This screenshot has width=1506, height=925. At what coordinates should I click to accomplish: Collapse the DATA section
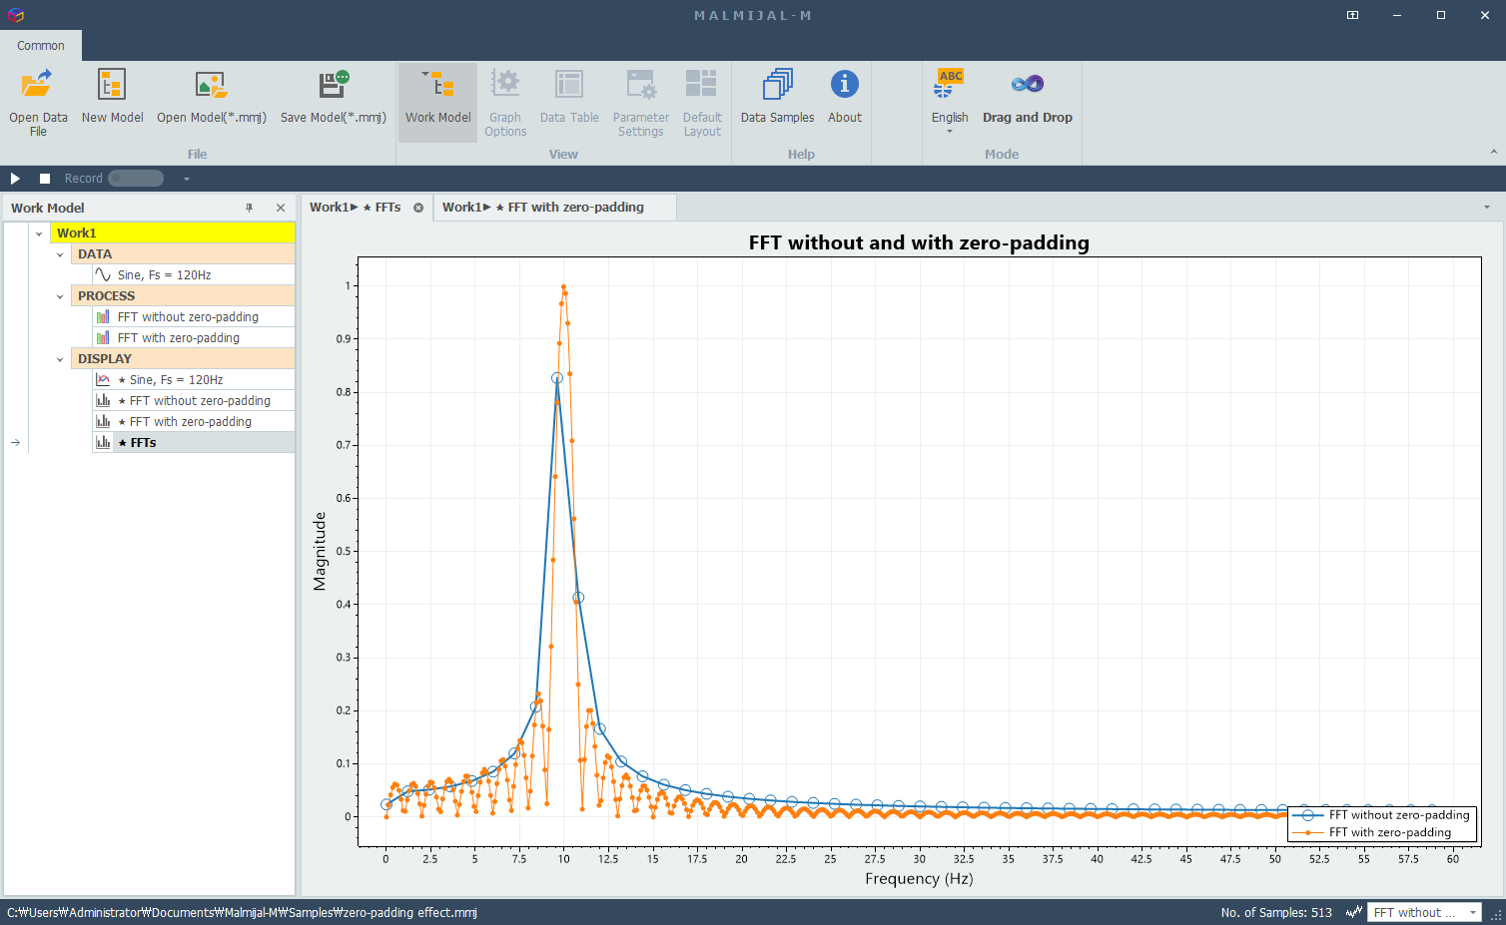coord(60,254)
